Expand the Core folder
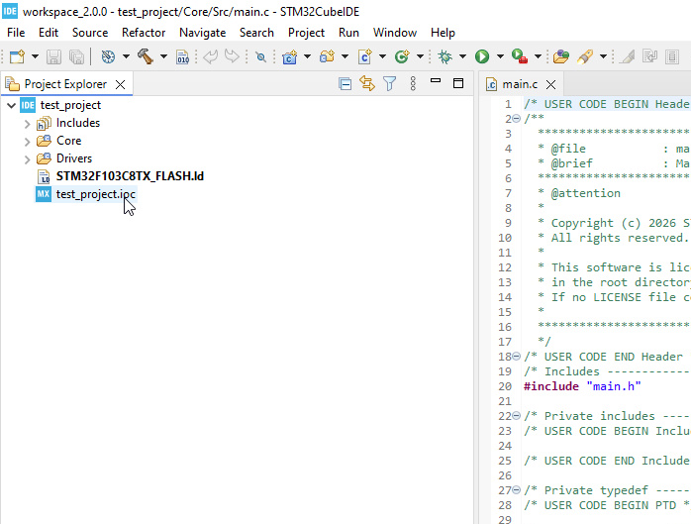Image resolution: width=691 pixels, height=524 pixels. (x=27, y=142)
